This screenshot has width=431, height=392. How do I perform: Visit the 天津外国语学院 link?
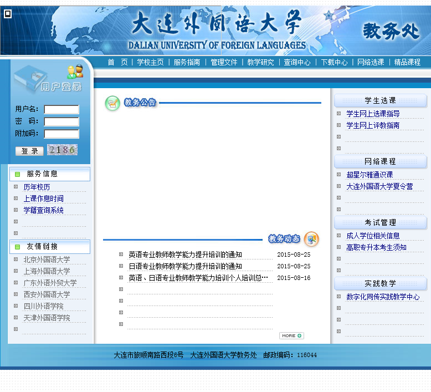coord(47,318)
